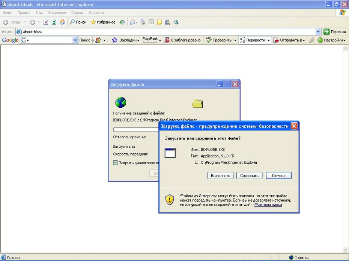Open the Mail icon dropdown arrow
Screen dimensions: 349x261
[137, 22]
